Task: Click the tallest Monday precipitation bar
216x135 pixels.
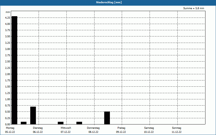Action: point(15,70)
